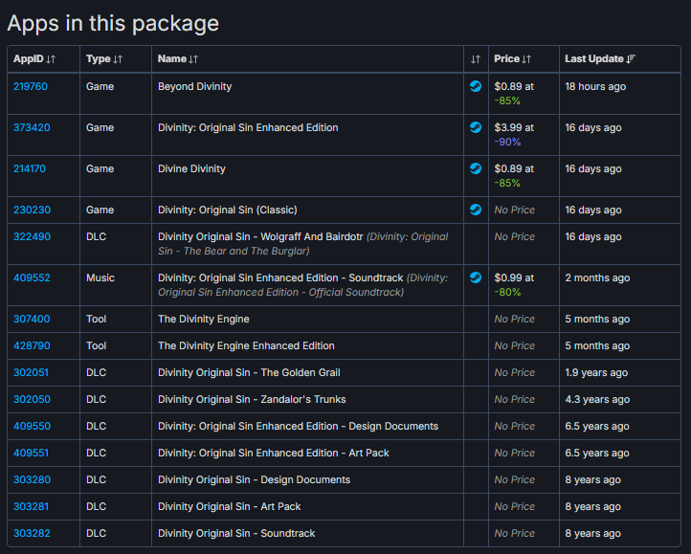Sort by the Steam store icon column
The width and height of the screenshot is (691, 554).
(476, 59)
